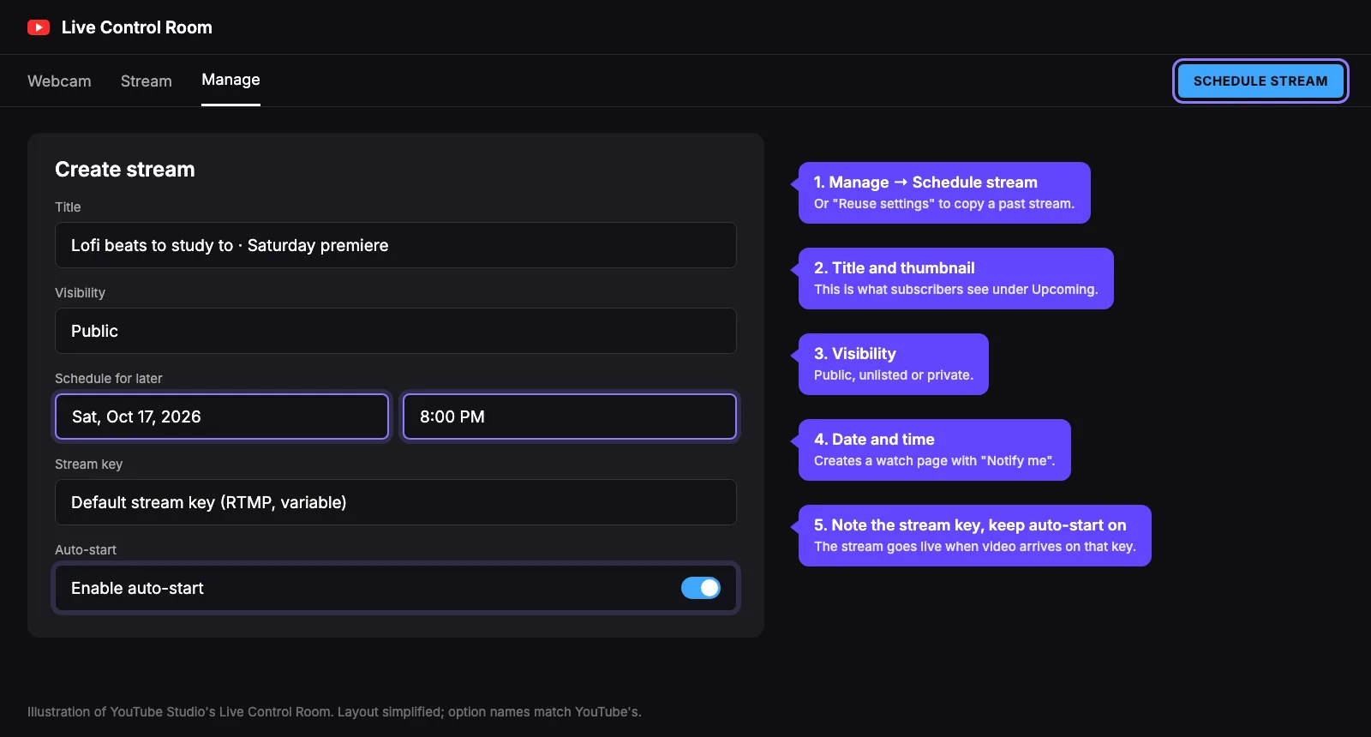The height and width of the screenshot is (737, 1371).
Task: Click the Schedule Stream button
Action: (x=1260, y=81)
